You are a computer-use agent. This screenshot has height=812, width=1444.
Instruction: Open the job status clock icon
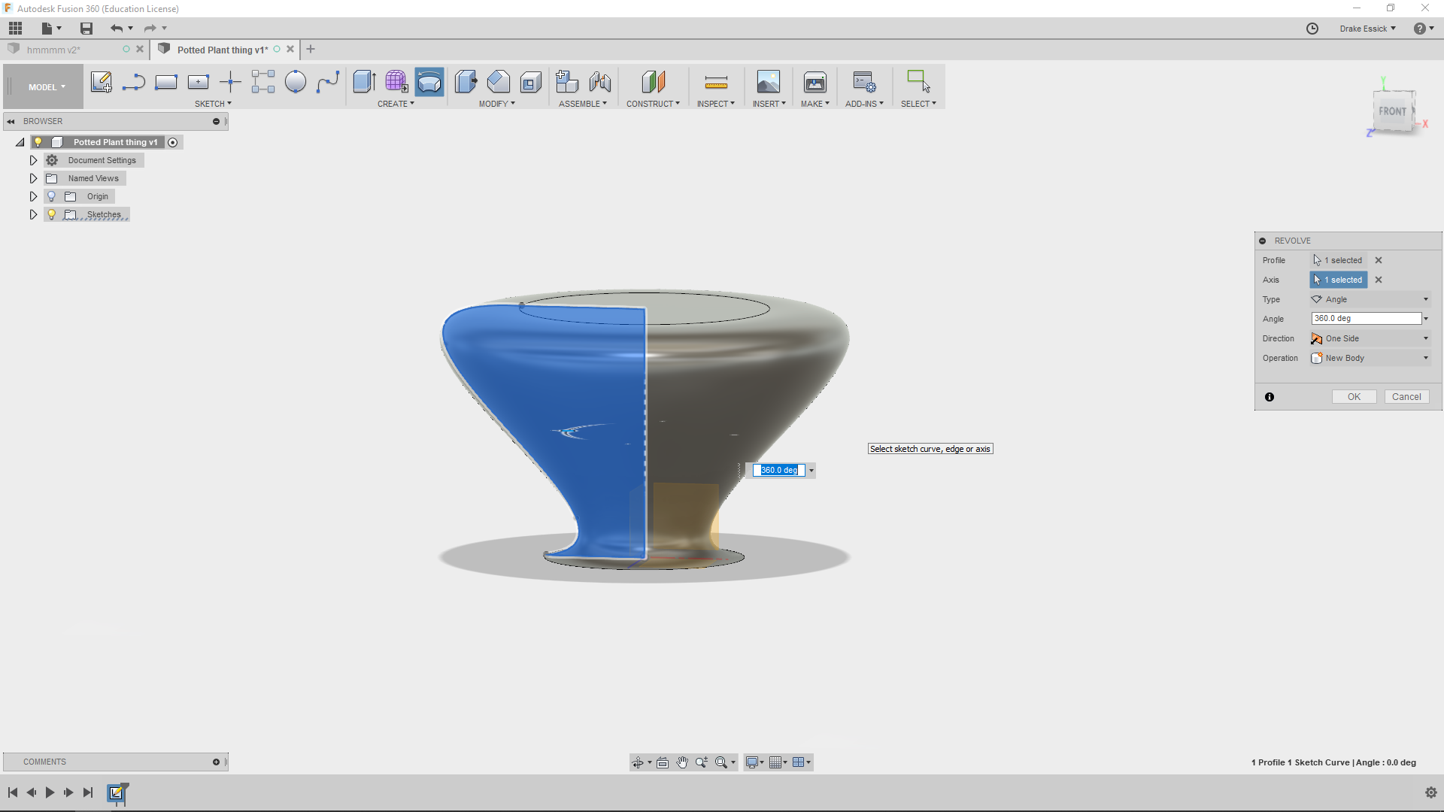pyautogui.click(x=1312, y=29)
